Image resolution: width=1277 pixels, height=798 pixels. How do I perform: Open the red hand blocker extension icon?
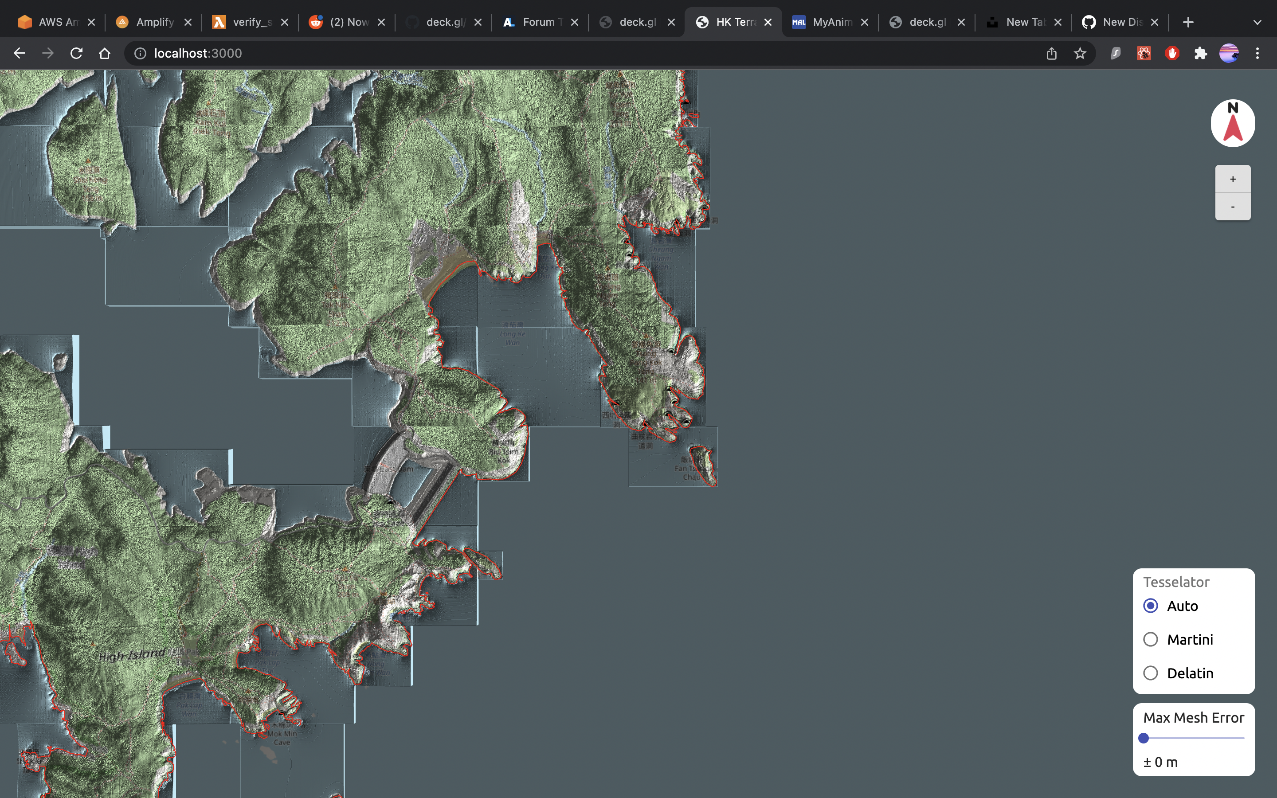coord(1172,53)
